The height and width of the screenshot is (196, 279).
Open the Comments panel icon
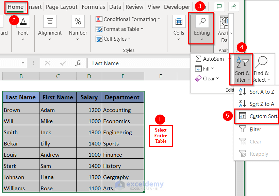pos(219,6)
